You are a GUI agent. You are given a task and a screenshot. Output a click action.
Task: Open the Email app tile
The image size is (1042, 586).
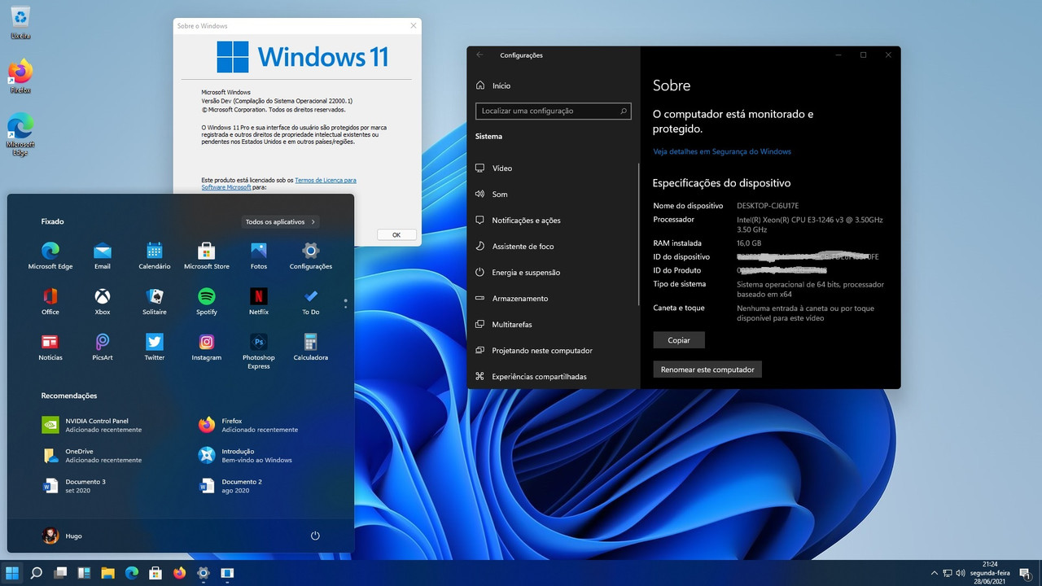(103, 256)
